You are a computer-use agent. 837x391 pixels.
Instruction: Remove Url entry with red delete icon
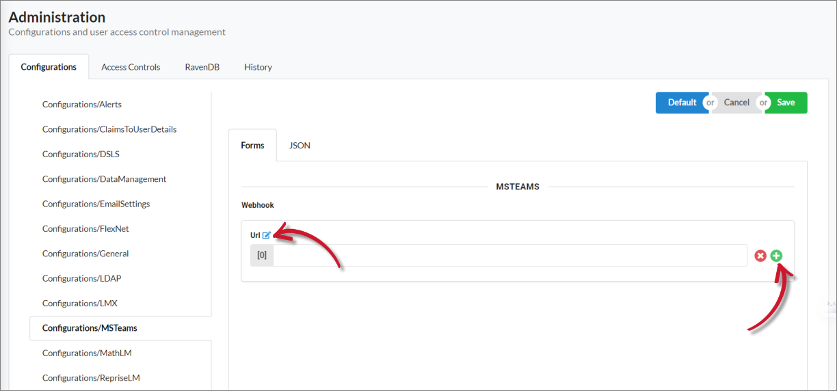click(x=760, y=256)
